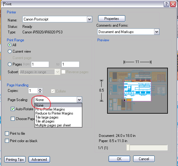Disable the Auto-Rotate checkbox
Screen dimensions: 178x166
pyautogui.click(x=13, y=109)
